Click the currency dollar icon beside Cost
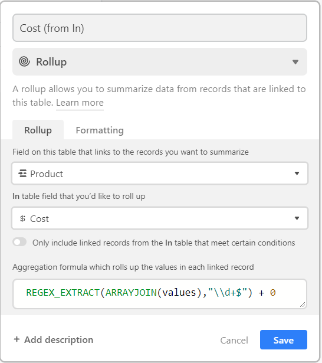Screen dimensions: 322x363 pyautogui.click(x=22, y=218)
